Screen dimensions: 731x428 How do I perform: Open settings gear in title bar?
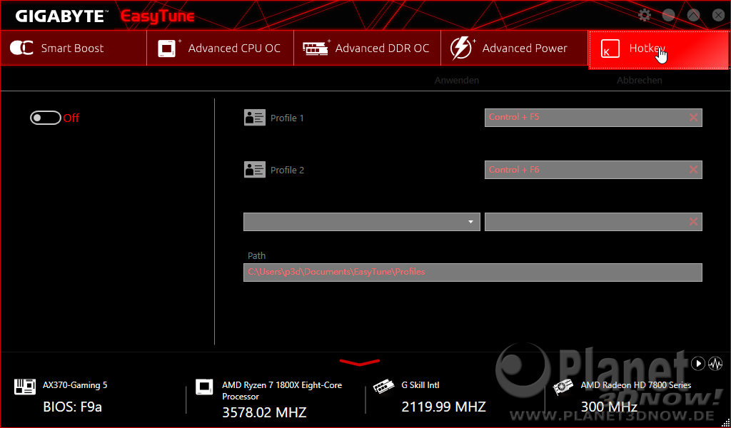tap(645, 16)
